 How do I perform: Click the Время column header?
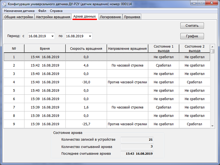45,49
